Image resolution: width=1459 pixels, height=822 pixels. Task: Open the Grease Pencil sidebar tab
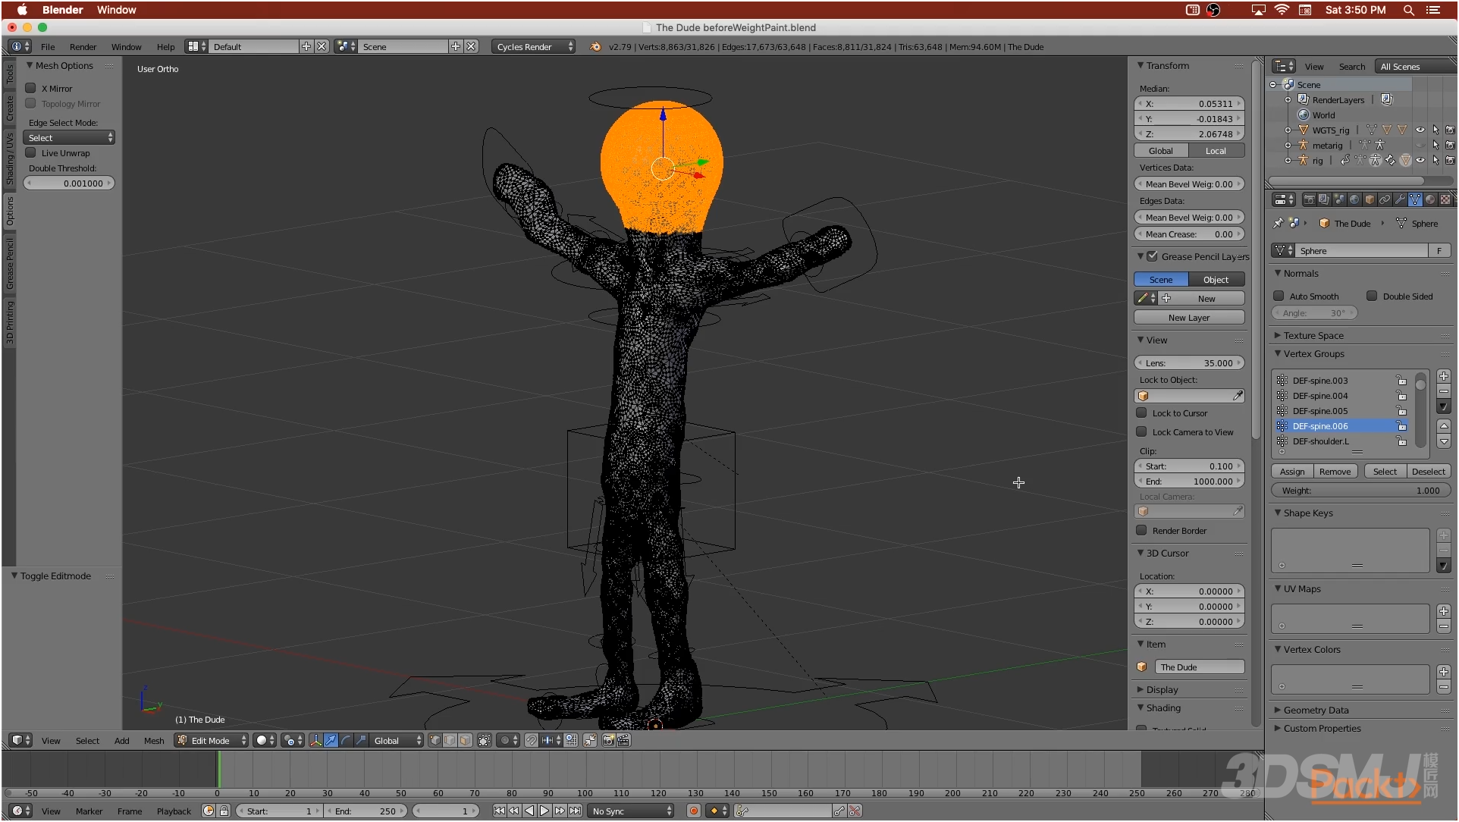pyautogui.click(x=10, y=264)
